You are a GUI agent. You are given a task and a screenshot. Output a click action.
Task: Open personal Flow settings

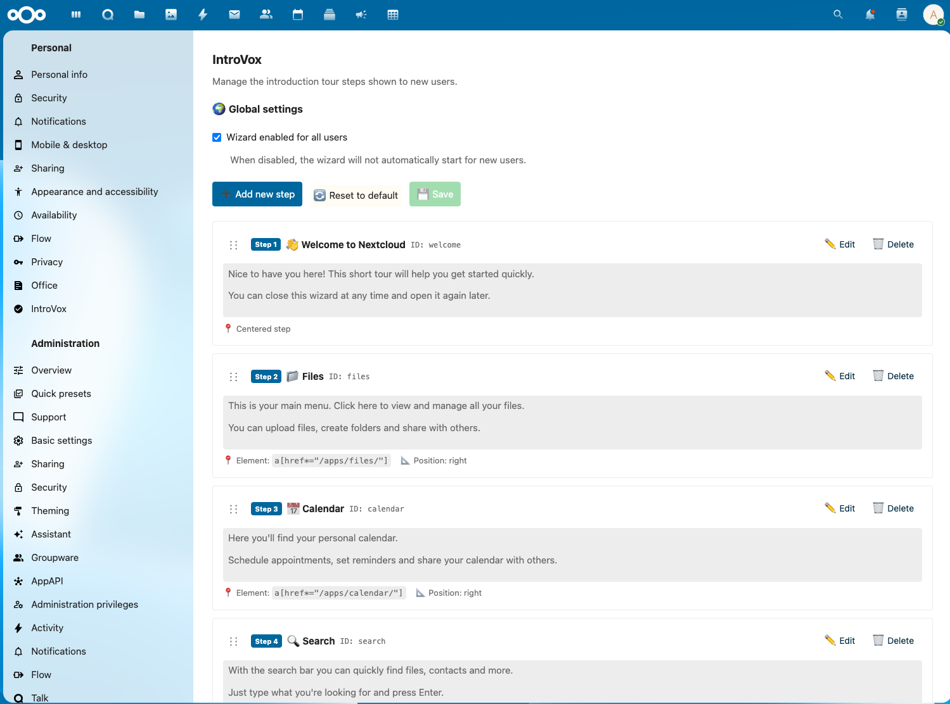(x=98, y=239)
